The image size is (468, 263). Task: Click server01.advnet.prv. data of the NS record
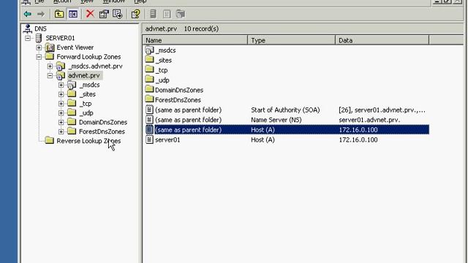369,120
